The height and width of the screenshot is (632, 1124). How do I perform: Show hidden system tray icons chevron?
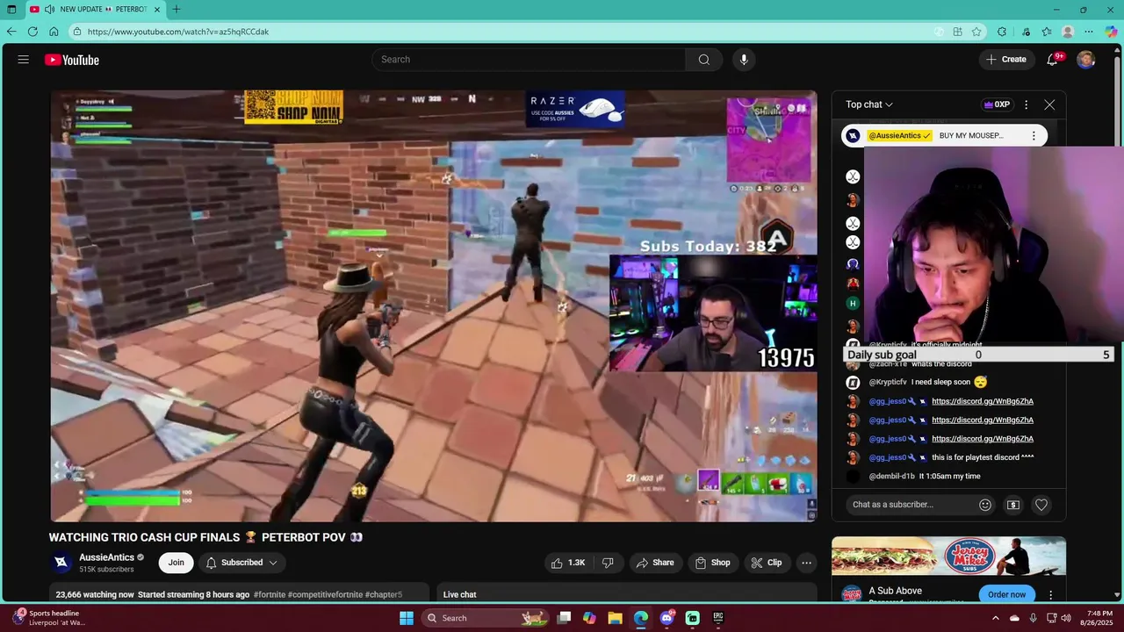pos(996,618)
